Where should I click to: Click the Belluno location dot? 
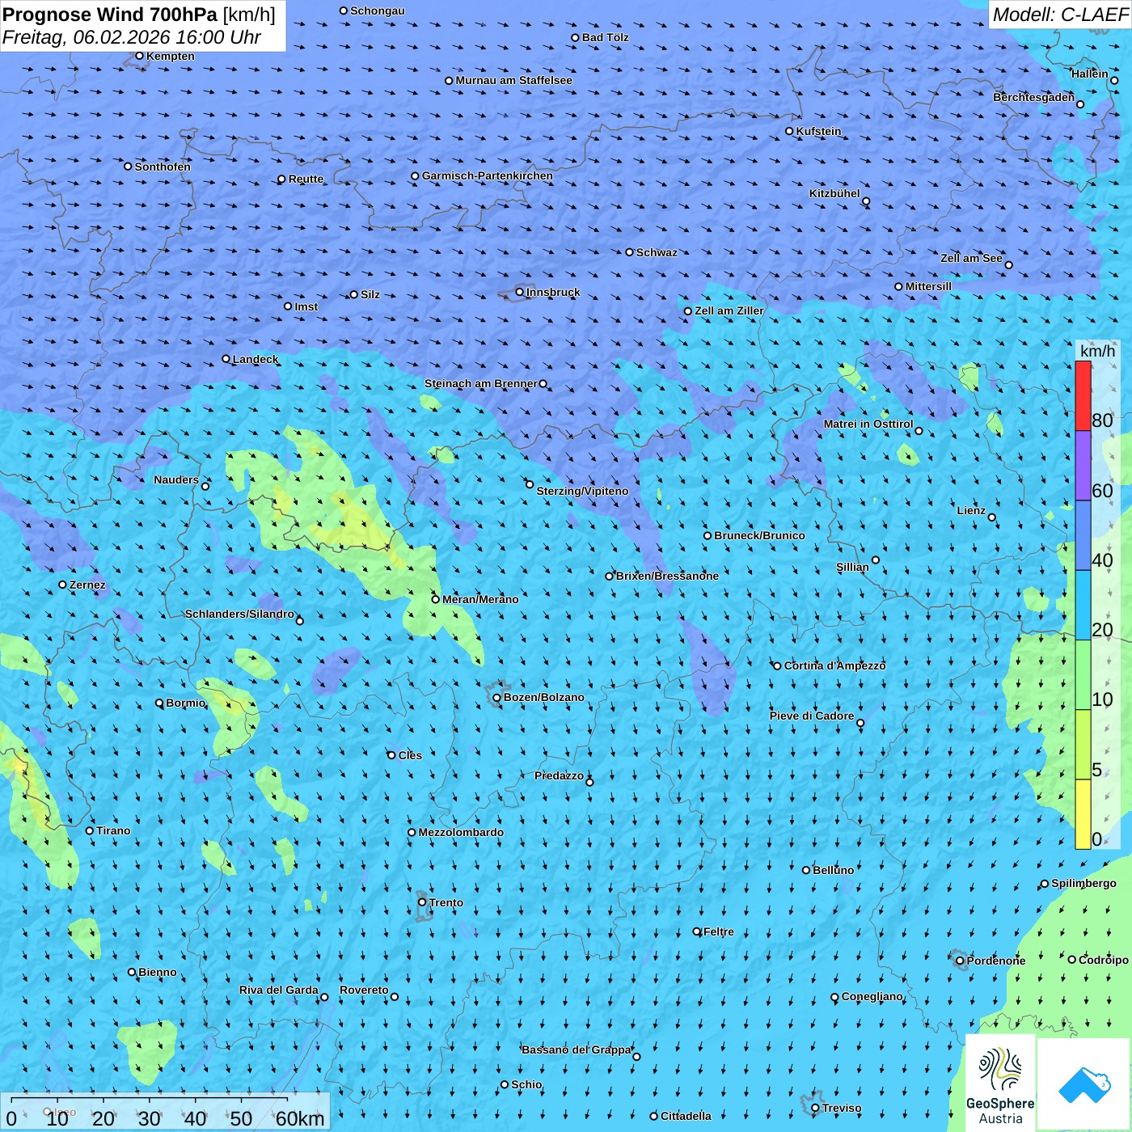pyautogui.click(x=806, y=870)
